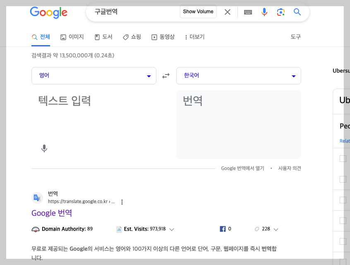Open the 도구 tools option
Viewport: 350px width, 265px height.
pos(296,37)
